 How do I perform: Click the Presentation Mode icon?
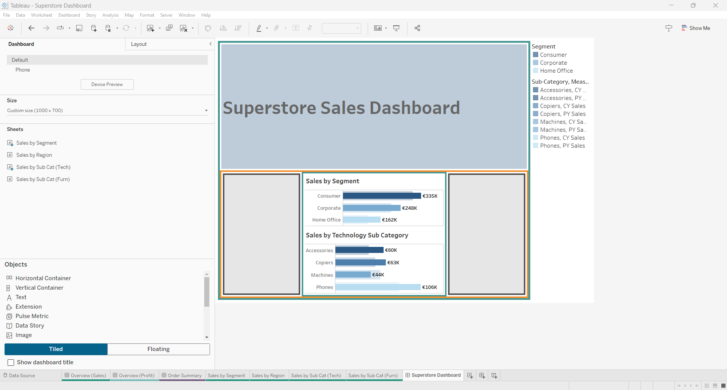pos(396,28)
